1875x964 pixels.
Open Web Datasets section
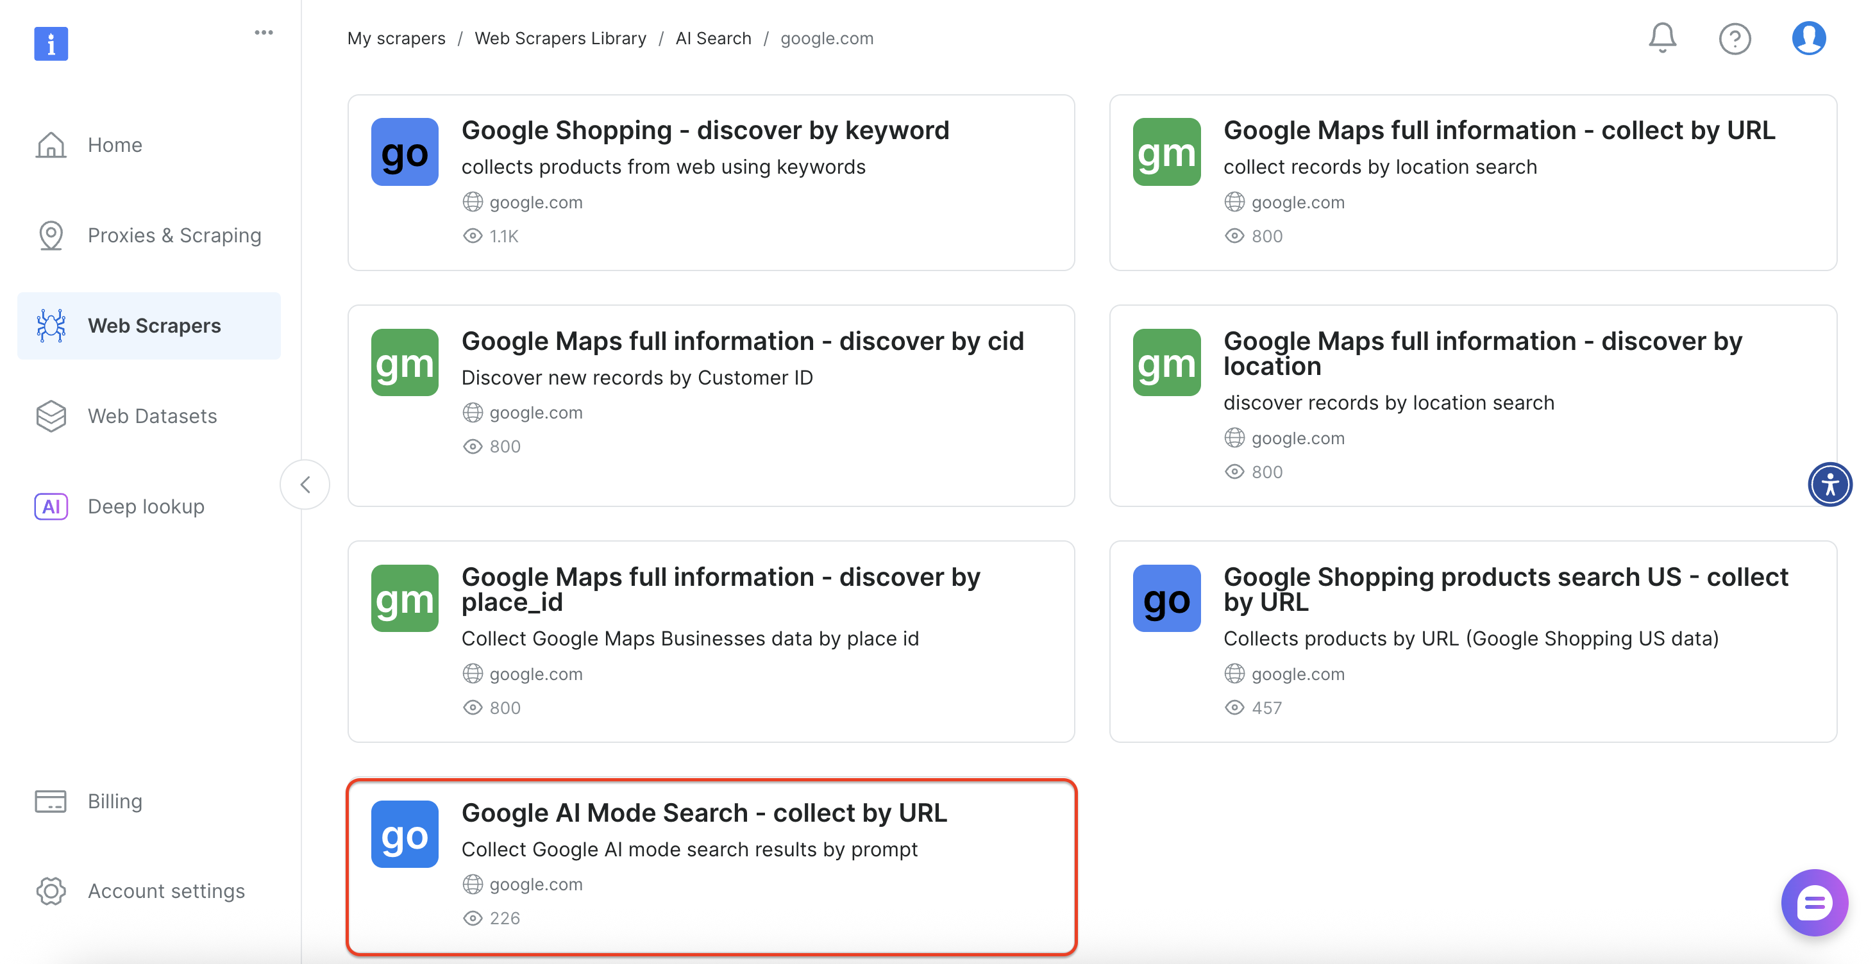coord(149,415)
